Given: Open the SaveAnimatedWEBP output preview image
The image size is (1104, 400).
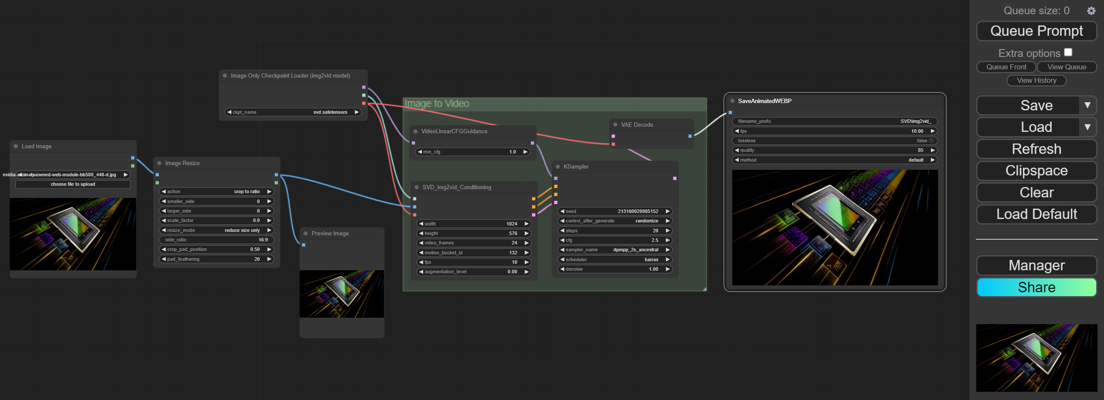Looking at the screenshot, I should 835,227.
